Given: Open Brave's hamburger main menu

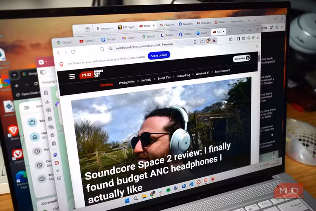Looking at the screenshot, I should (258, 38).
